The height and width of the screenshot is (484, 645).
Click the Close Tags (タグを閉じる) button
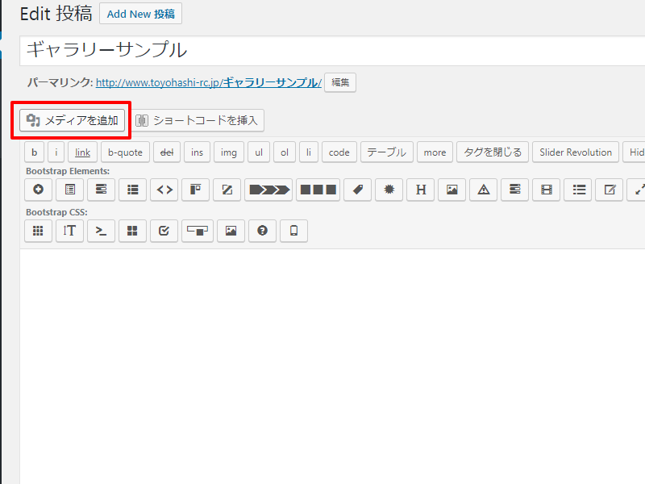coord(493,152)
